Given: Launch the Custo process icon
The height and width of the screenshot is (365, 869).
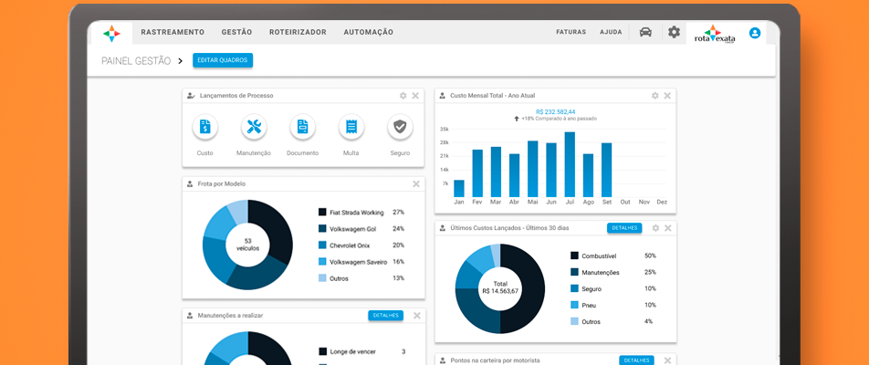Looking at the screenshot, I should tap(205, 127).
